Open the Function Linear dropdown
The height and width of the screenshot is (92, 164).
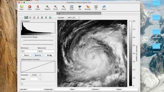36,75
